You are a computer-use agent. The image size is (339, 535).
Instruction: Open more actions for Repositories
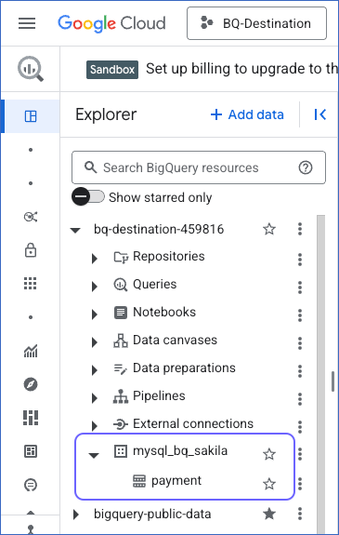tap(300, 260)
